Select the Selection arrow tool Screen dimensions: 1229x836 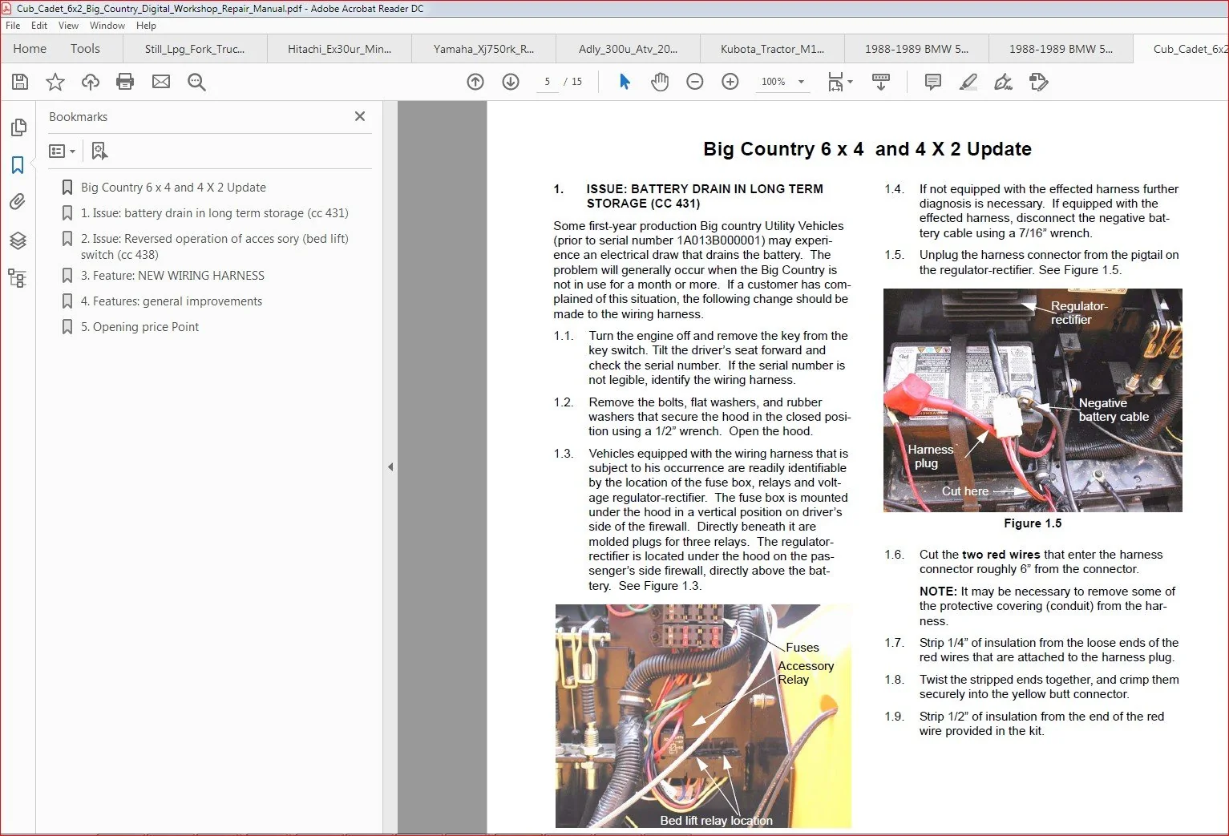(x=625, y=82)
